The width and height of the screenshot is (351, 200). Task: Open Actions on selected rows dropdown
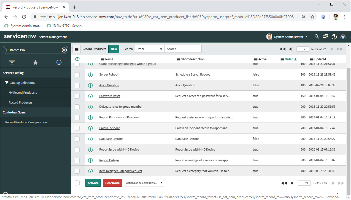coord(143,183)
